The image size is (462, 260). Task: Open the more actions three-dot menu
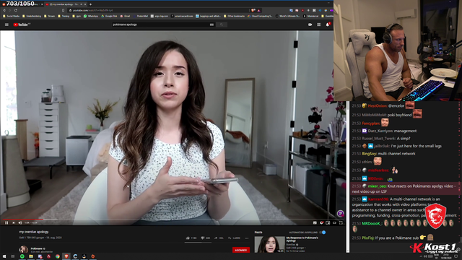[x=247, y=238]
